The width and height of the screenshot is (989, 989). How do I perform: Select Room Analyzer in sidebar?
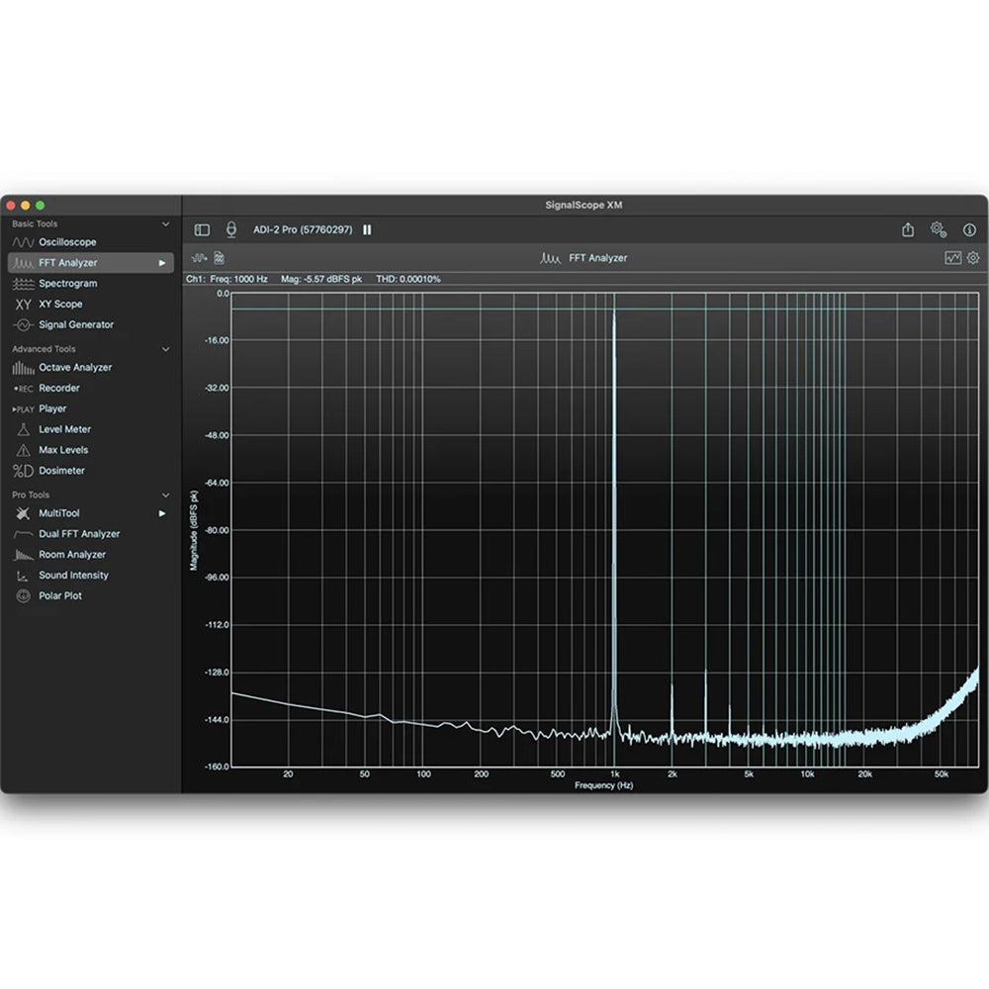[71, 555]
